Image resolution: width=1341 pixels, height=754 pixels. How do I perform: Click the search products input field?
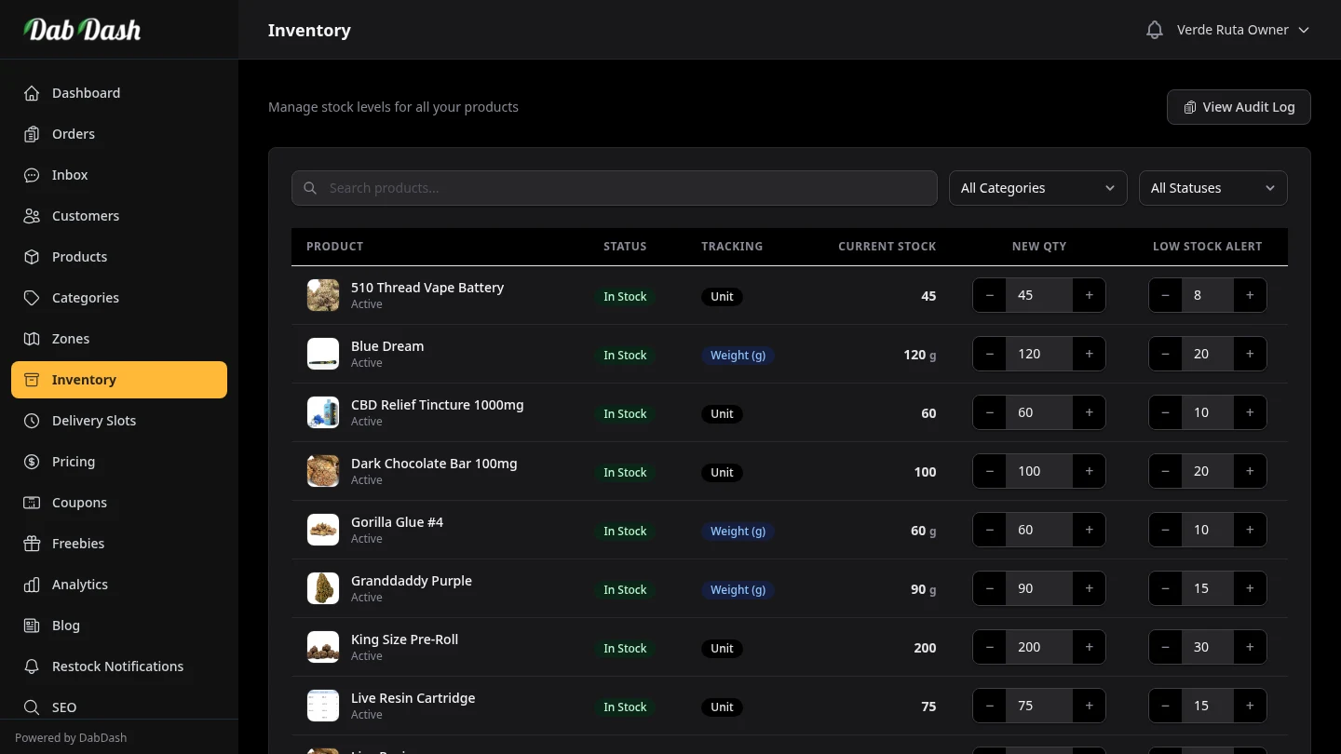coord(614,187)
